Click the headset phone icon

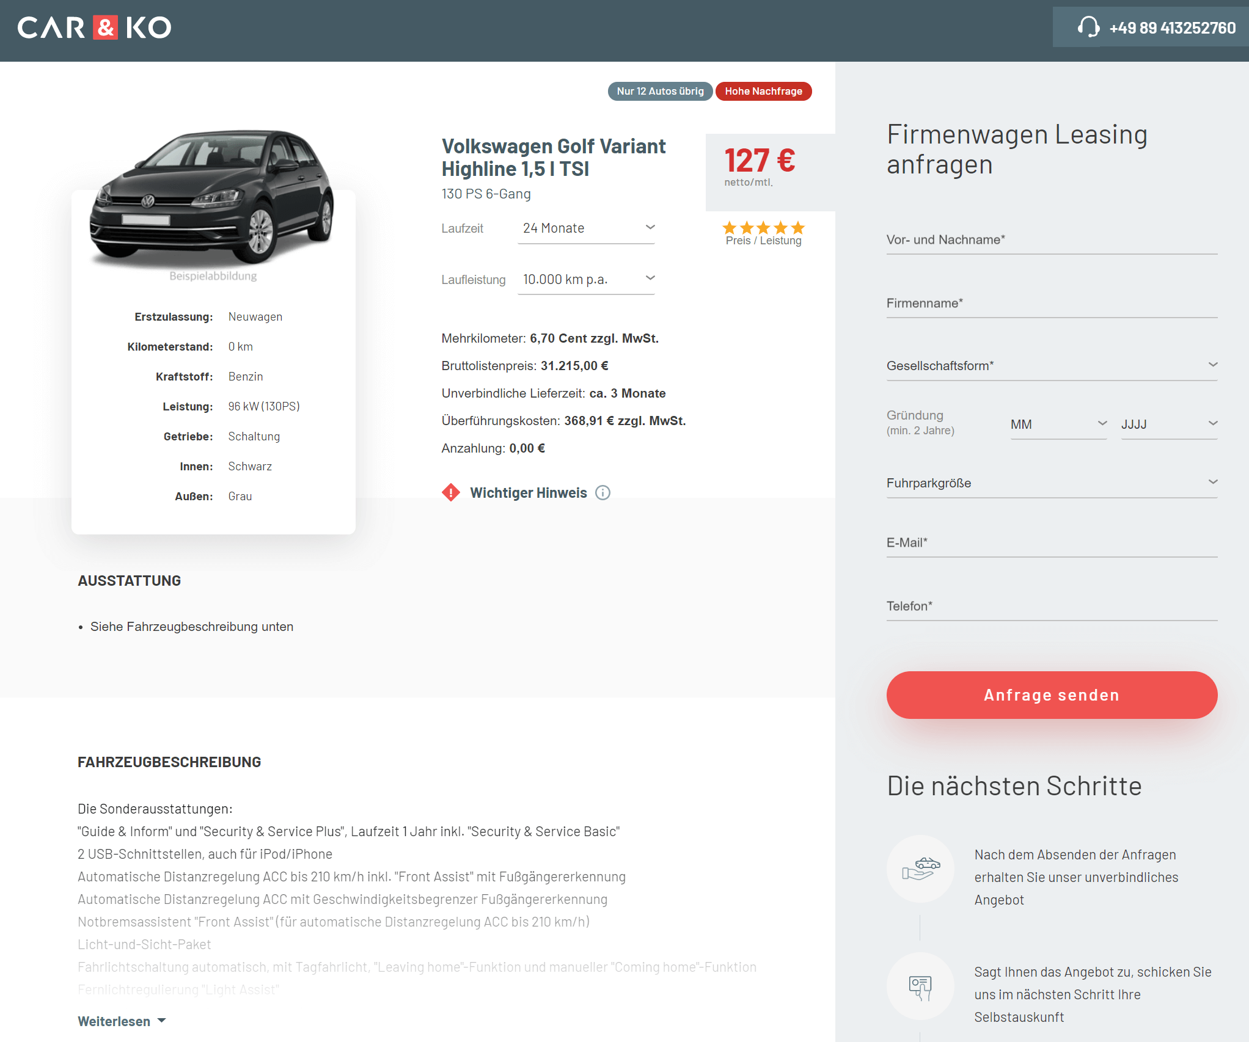click(1088, 27)
